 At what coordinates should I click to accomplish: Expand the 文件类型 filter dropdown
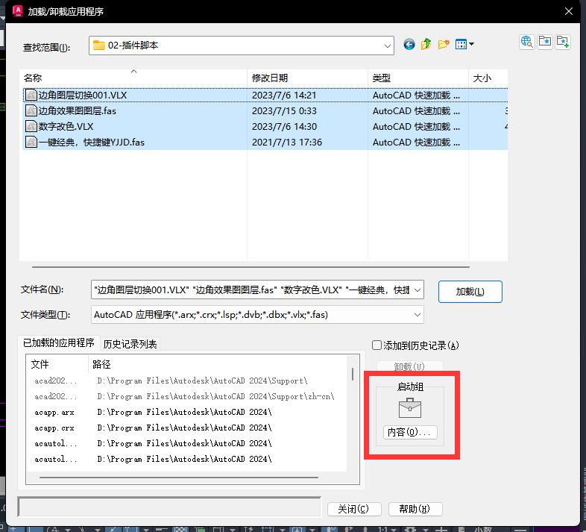418,315
